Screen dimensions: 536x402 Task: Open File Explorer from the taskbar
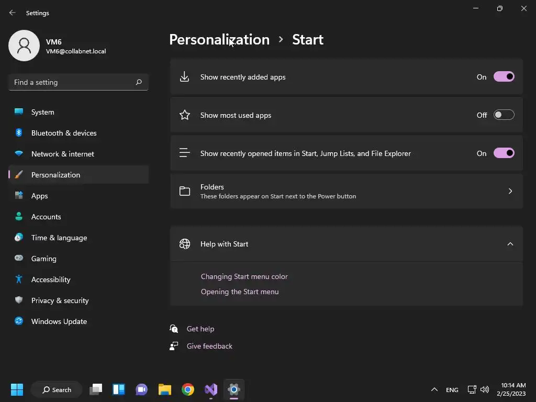[165, 389]
